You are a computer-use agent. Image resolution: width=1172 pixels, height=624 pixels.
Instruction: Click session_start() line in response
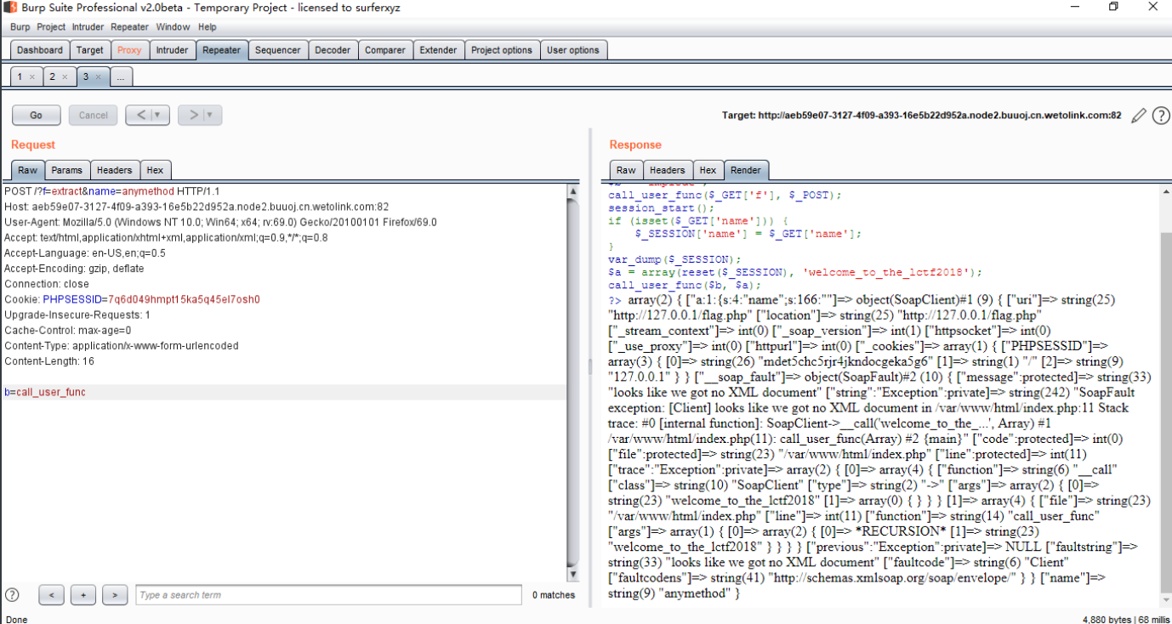662,208
